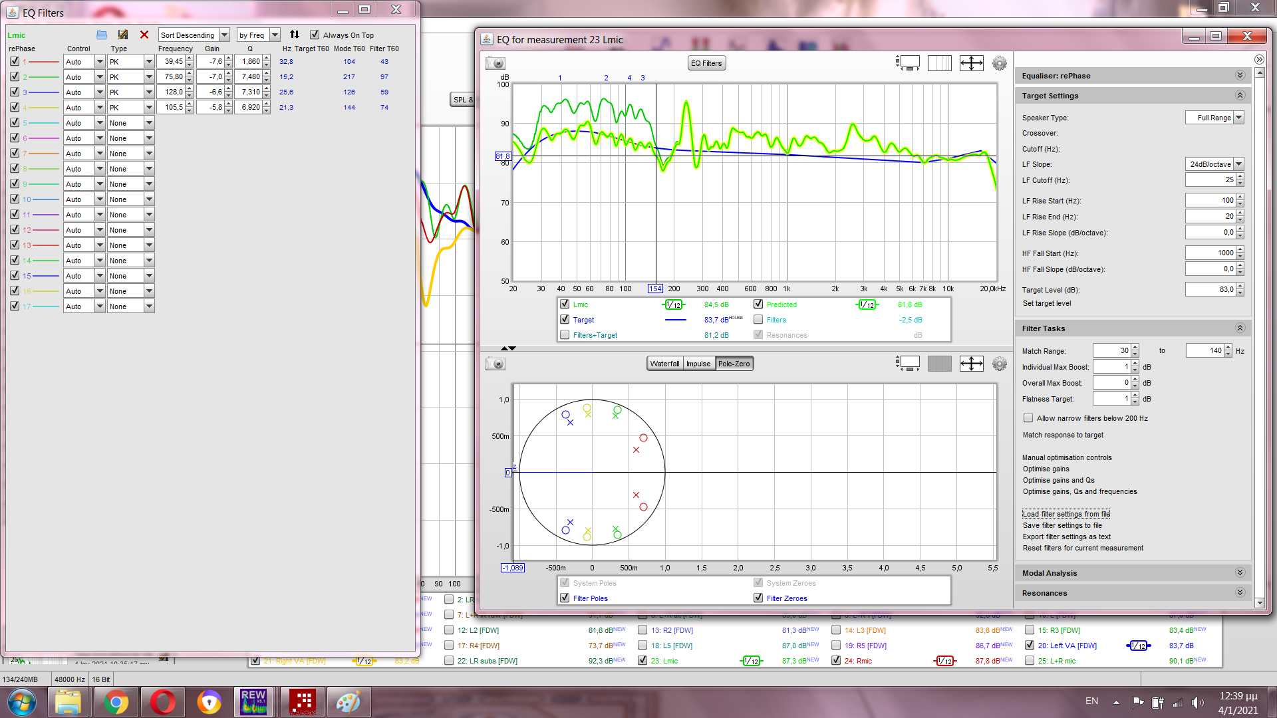1277x718 pixels.
Task: Expand the Modal Analysis section
Action: pyautogui.click(x=1240, y=573)
